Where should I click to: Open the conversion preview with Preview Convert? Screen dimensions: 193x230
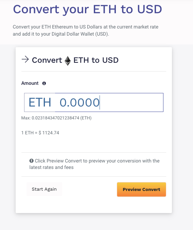point(141,189)
